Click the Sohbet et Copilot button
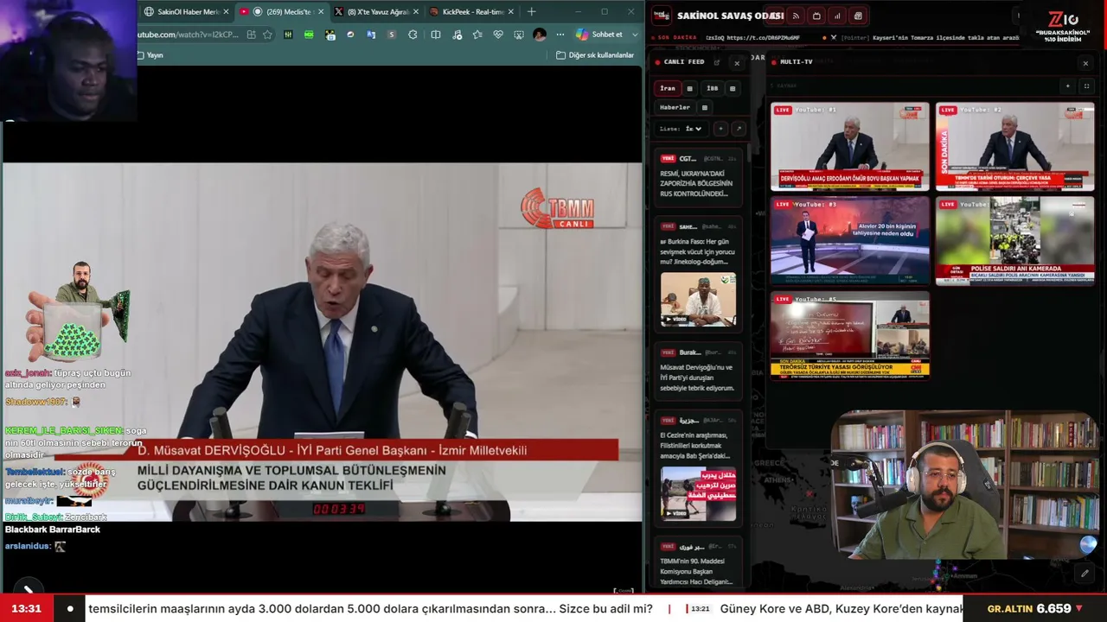Viewport: 1107px width, 622px height. pos(599,35)
